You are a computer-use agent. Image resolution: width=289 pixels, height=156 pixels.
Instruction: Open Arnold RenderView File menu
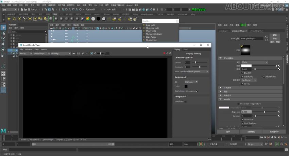(x=21, y=50)
